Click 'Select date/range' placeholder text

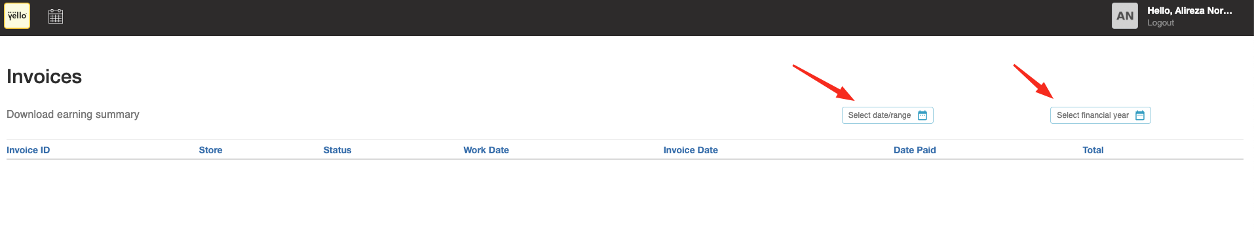[x=879, y=115]
